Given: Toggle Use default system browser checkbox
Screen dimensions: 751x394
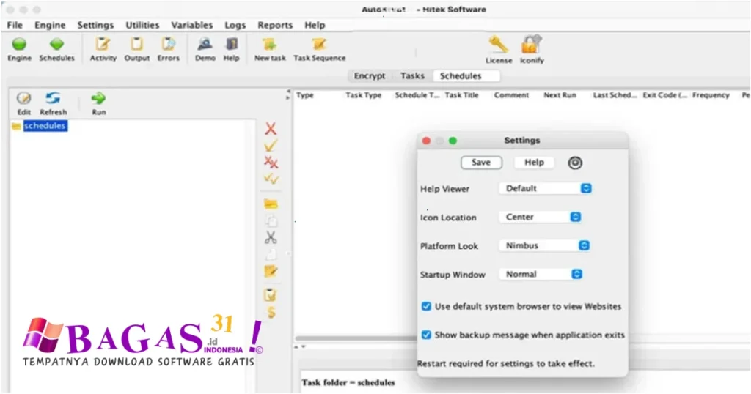Looking at the screenshot, I should coord(426,307).
